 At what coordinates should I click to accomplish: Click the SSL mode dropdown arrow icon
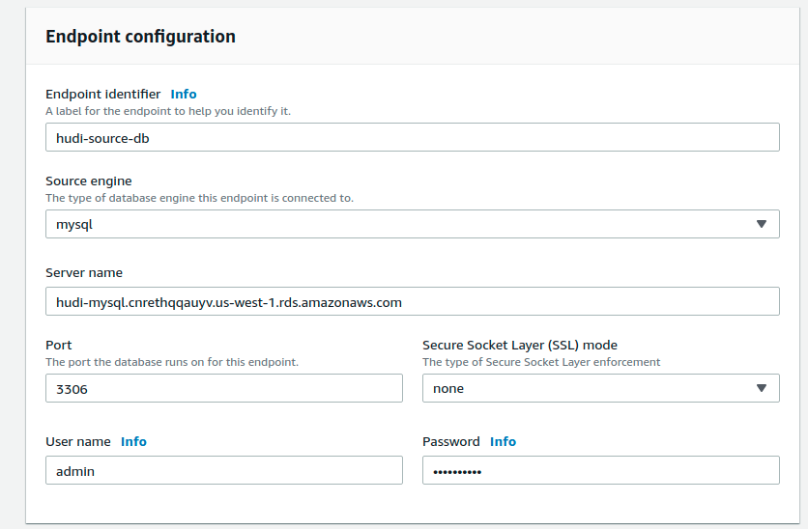[761, 388]
